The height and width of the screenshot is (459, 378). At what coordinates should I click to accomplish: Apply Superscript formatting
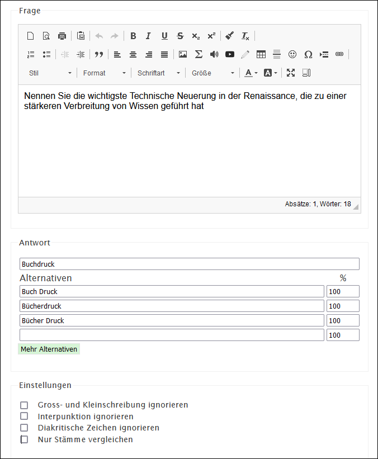tap(211, 36)
